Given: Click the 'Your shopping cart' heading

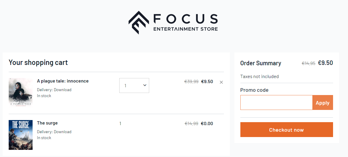Looking at the screenshot, I should 38,63.
